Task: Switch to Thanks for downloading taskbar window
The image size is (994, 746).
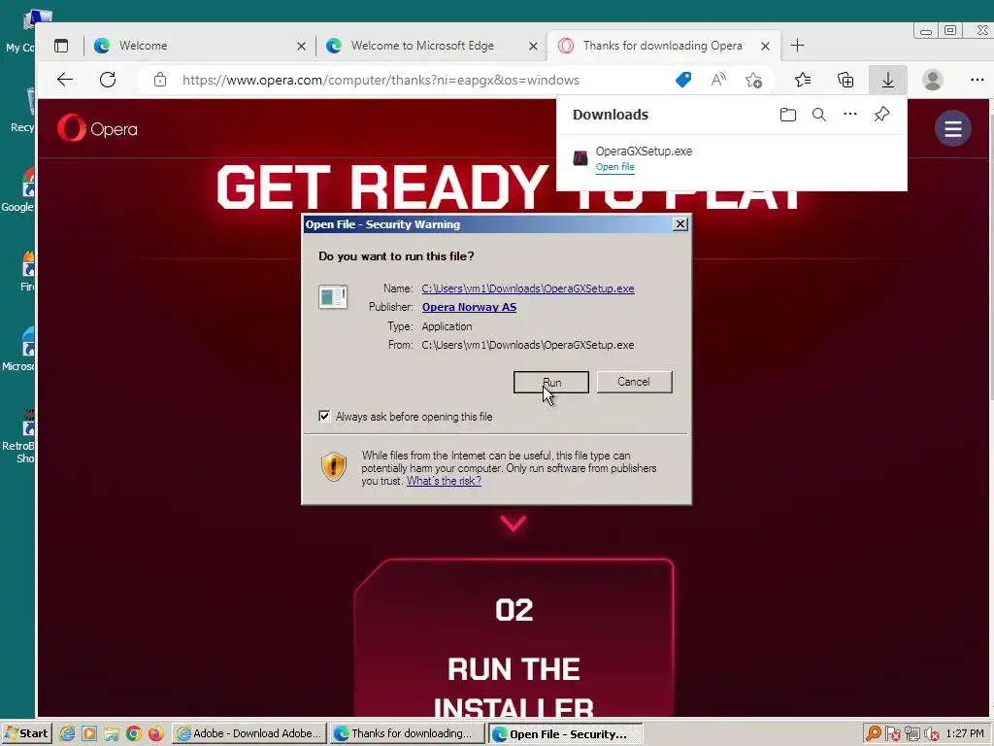Action: pyautogui.click(x=408, y=733)
